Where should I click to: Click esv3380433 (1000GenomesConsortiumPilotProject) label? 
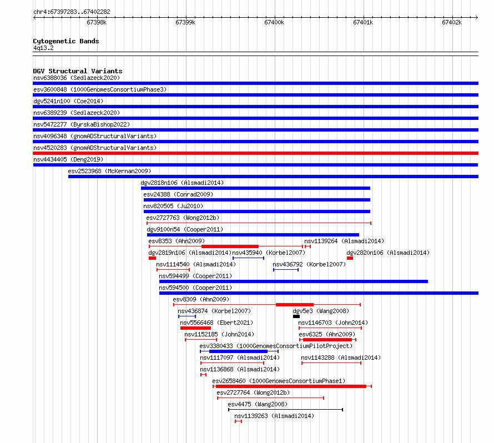(276, 346)
